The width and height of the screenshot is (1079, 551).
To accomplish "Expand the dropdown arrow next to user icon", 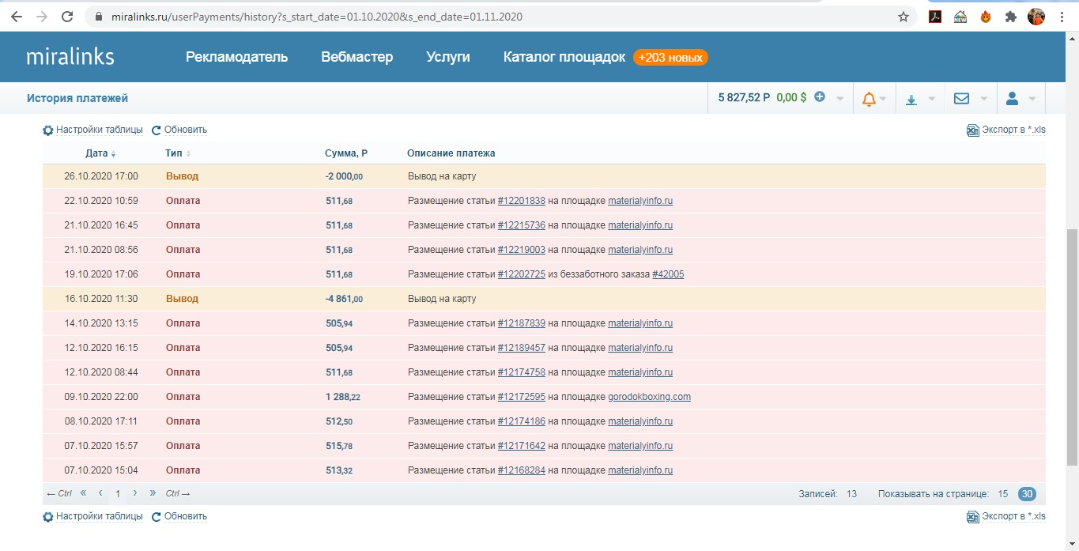I will pyautogui.click(x=1032, y=99).
